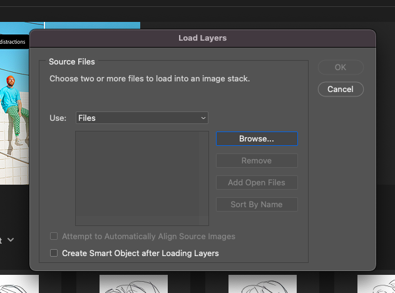Open the Use Files dropdown
The width and height of the screenshot is (395, 293).
click(x=142, y=118)
